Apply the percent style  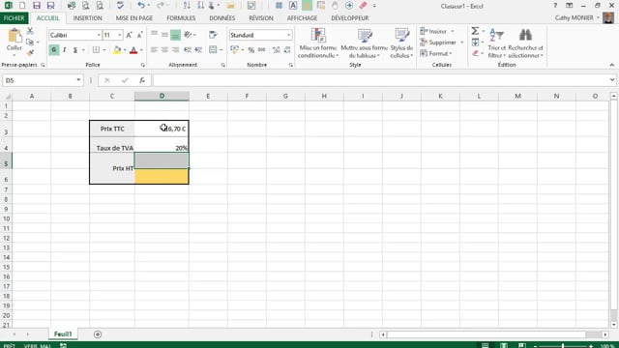251,49
